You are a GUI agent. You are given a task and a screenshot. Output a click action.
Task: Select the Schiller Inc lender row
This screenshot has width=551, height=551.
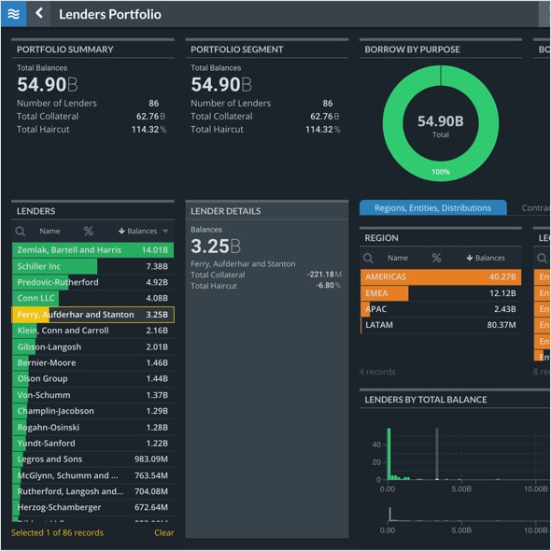pyautogui.click(x=92, y=266)
